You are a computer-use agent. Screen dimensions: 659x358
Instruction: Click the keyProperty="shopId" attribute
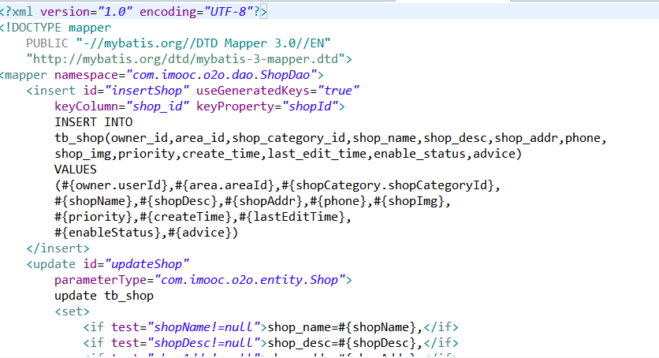click(267, 106)
